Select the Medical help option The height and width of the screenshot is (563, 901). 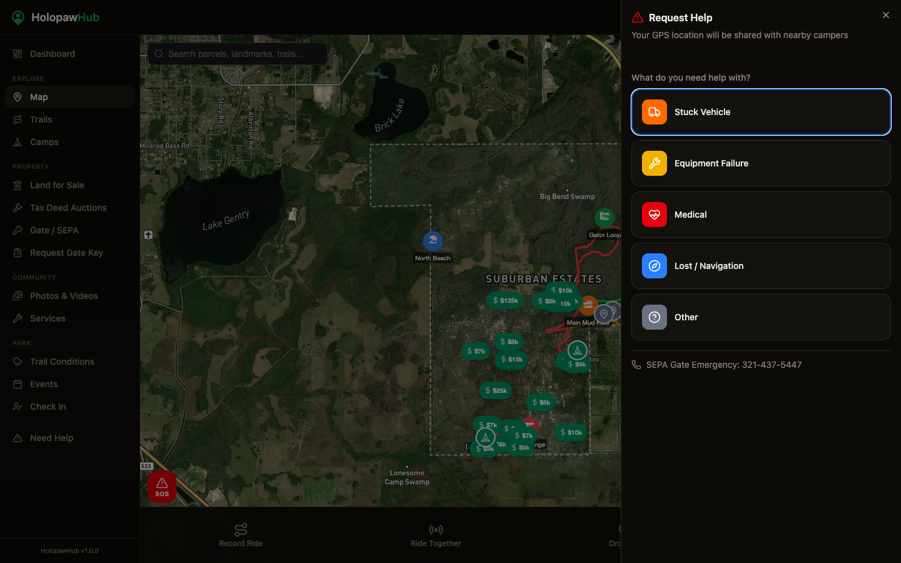(761, 215)
